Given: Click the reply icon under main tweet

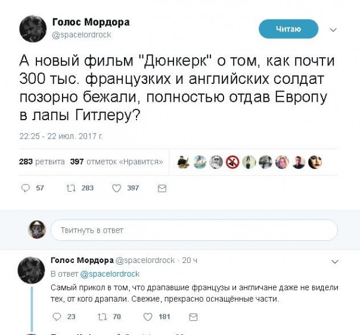Looking at the screenshot, I should click(x=25, y=188).
